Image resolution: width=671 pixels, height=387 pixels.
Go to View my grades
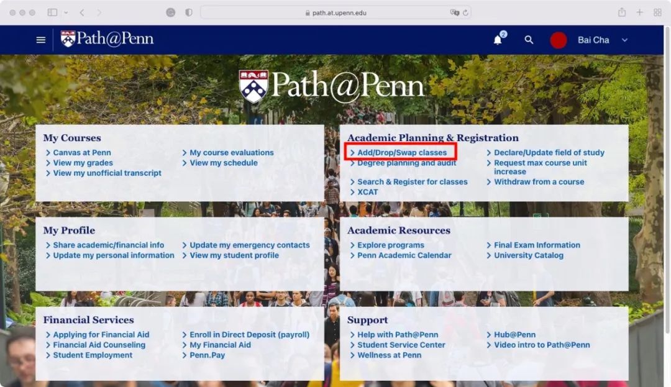83,163
